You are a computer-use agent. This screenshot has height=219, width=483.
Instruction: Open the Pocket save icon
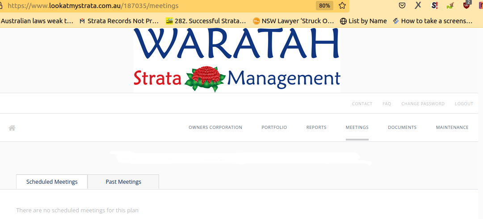[x=402, y=5]
